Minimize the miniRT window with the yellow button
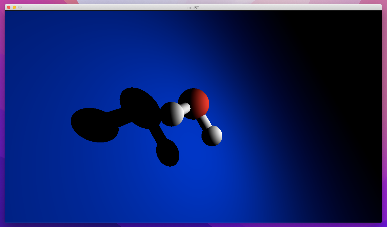 point(14,7)
